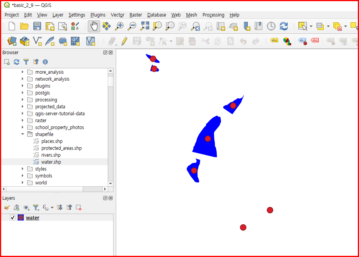359x257 pixels.
Task: Select the water layer name in Layers
Action: point(33,217)
